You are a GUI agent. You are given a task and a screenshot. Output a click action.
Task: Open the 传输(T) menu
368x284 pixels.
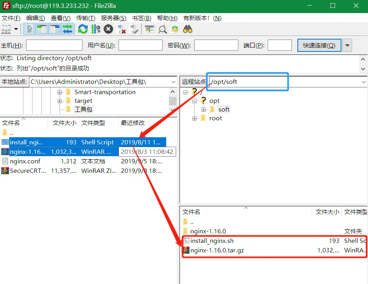[x=86, y=18]
